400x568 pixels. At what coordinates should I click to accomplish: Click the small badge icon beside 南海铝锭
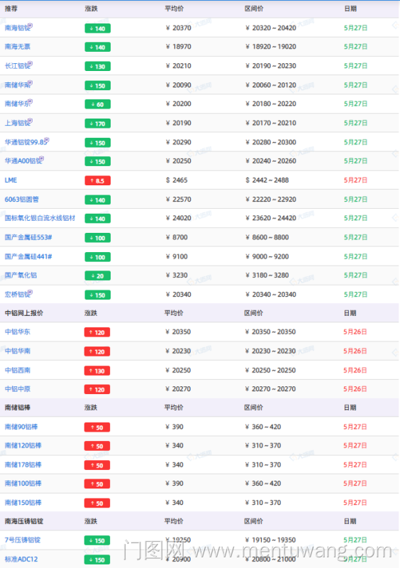click(30, 26)
